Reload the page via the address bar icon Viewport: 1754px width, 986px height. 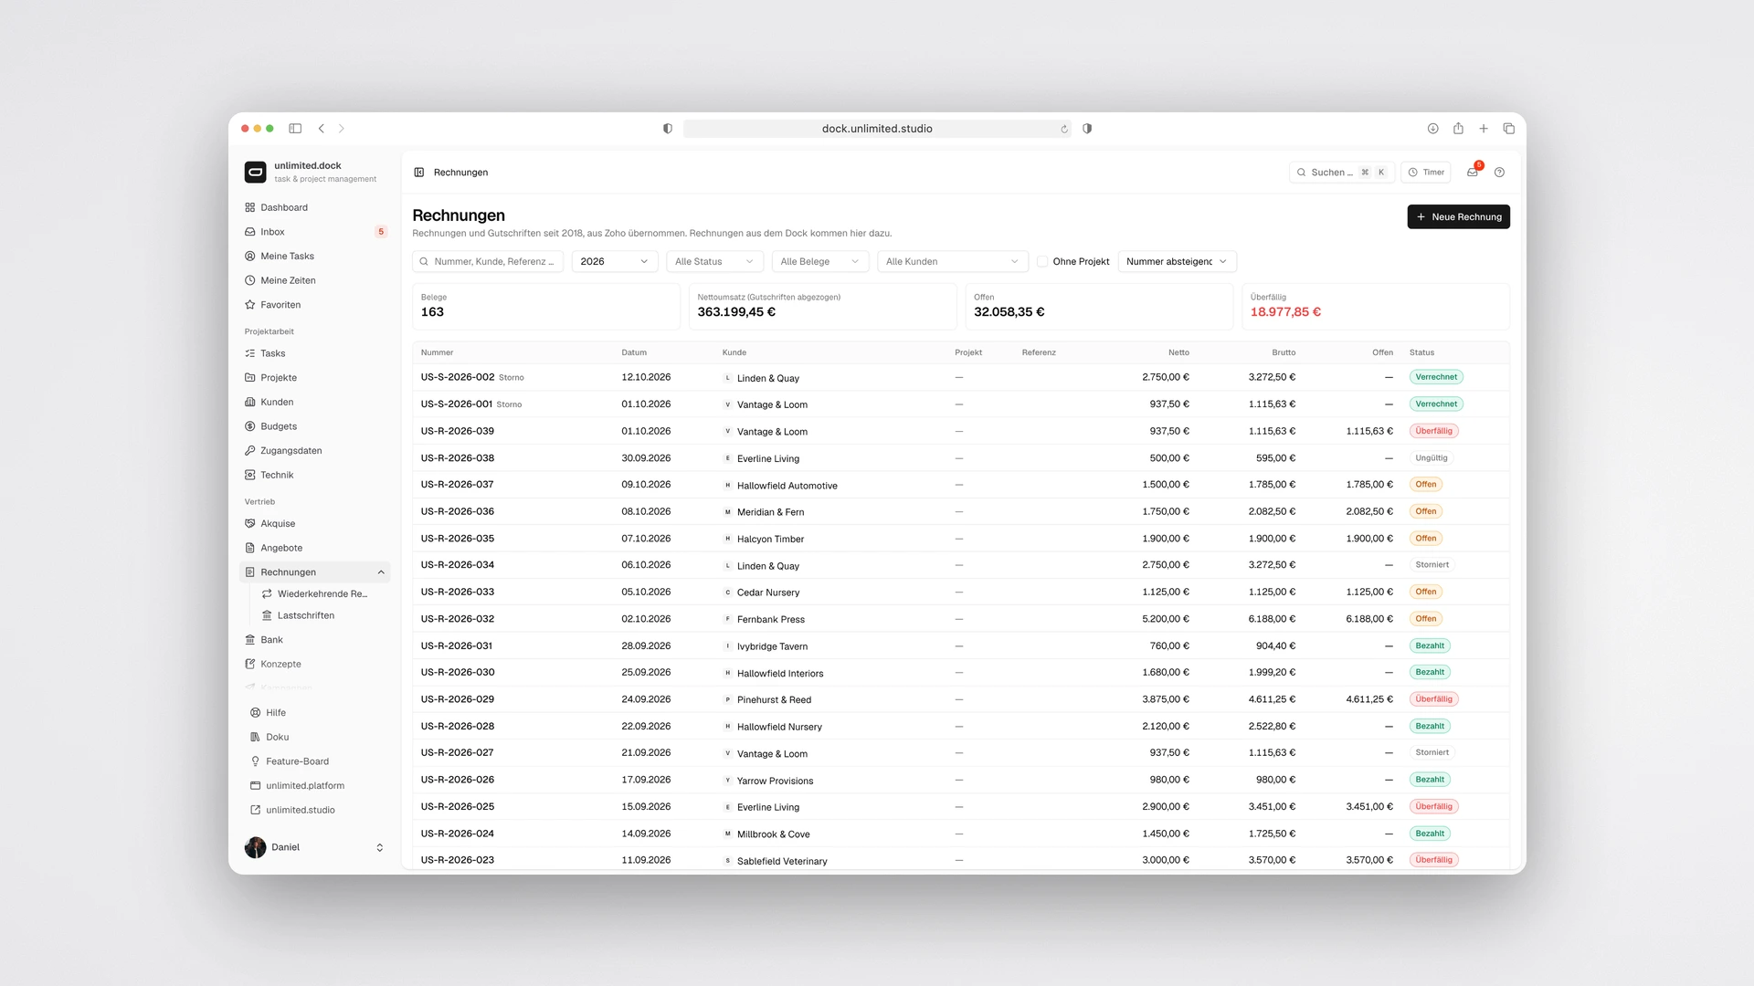pos(1064,129)
